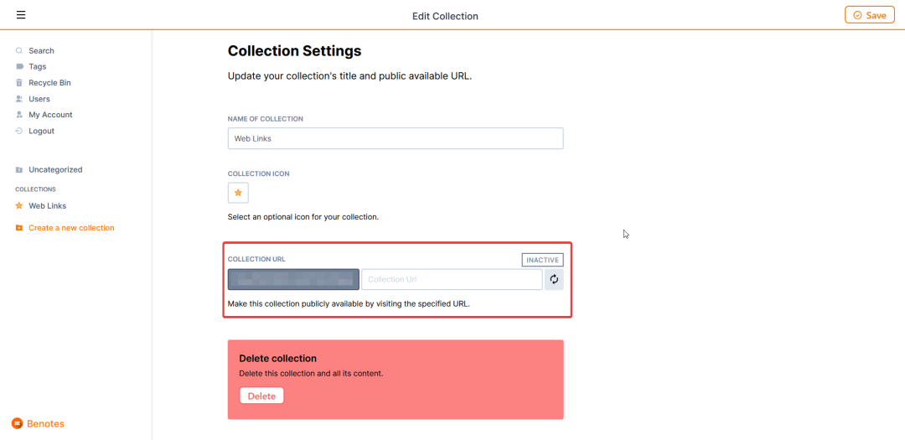Screen dimensions: 905x440
Task: Click the Users people icon
Action: click(19, 99)
